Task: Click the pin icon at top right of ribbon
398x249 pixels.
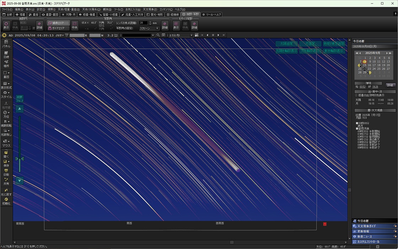Action: [x=396, y=14]
